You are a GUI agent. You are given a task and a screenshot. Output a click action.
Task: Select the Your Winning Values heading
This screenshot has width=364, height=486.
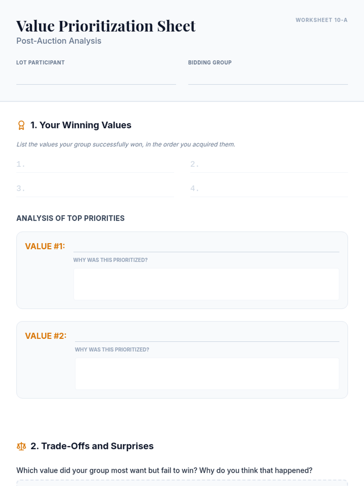(x=81, y=125)
